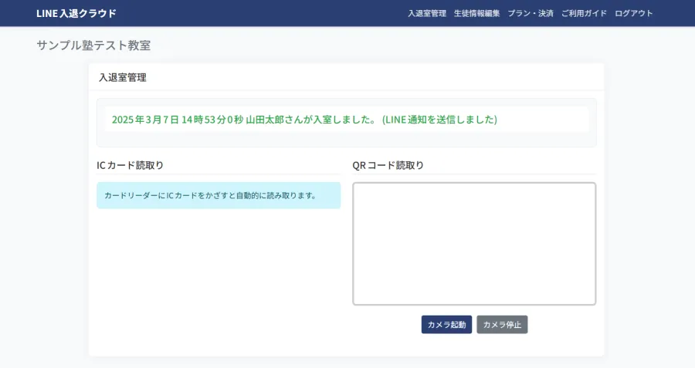Click ログアウト to sign out
This screenshot has width=695, height=368.
(x=633, y=13)
